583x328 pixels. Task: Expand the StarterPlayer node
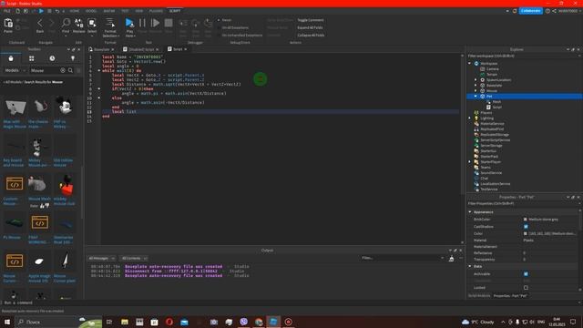click(x=470, y=162)
